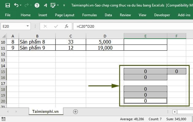Open the Page Layout tab
This screenshot has height=122, width=193.
click(65, 15)
